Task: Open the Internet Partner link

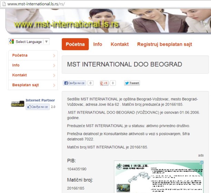Action: pyautogui.click(x=40, y=100)
